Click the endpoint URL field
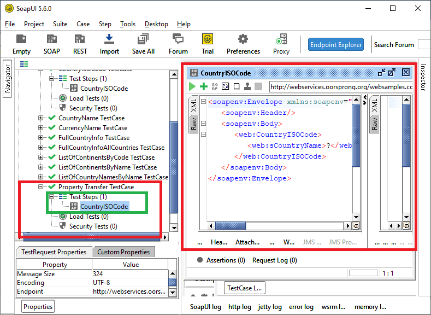The width and height of the screenshot is (431, 315). point(341,87)
